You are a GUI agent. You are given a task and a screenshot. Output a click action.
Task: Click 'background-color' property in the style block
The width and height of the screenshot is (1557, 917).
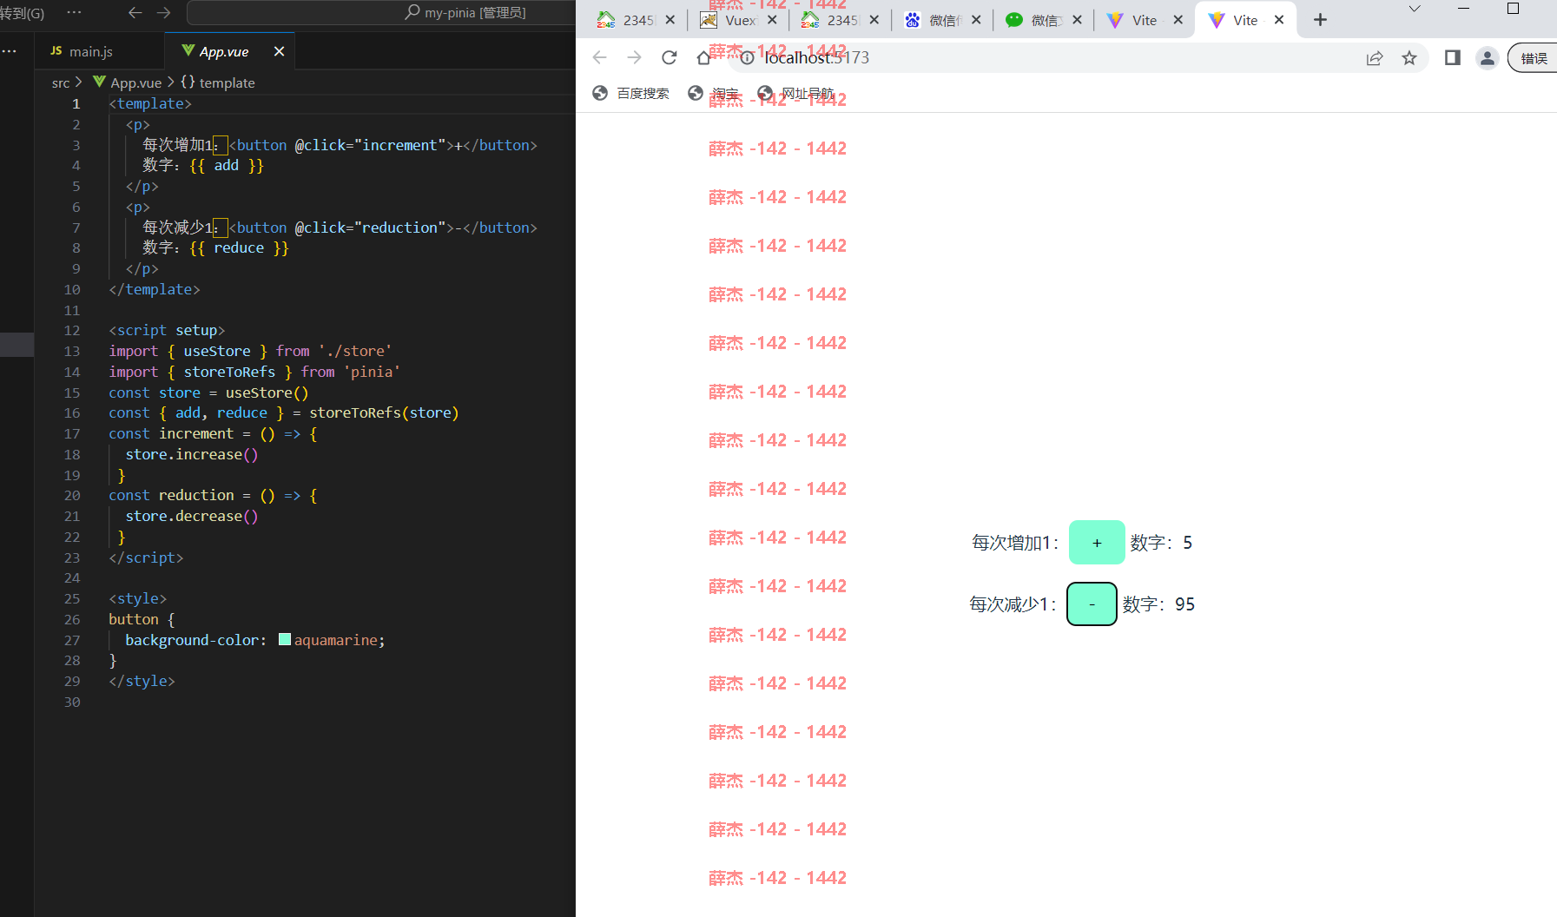click(192, 640)
